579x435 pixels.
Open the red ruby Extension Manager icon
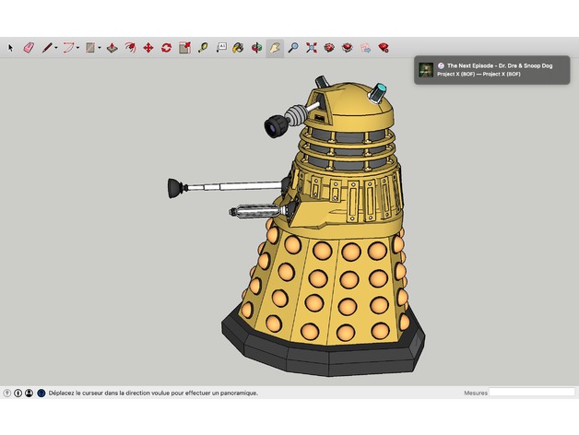(383, 47)
